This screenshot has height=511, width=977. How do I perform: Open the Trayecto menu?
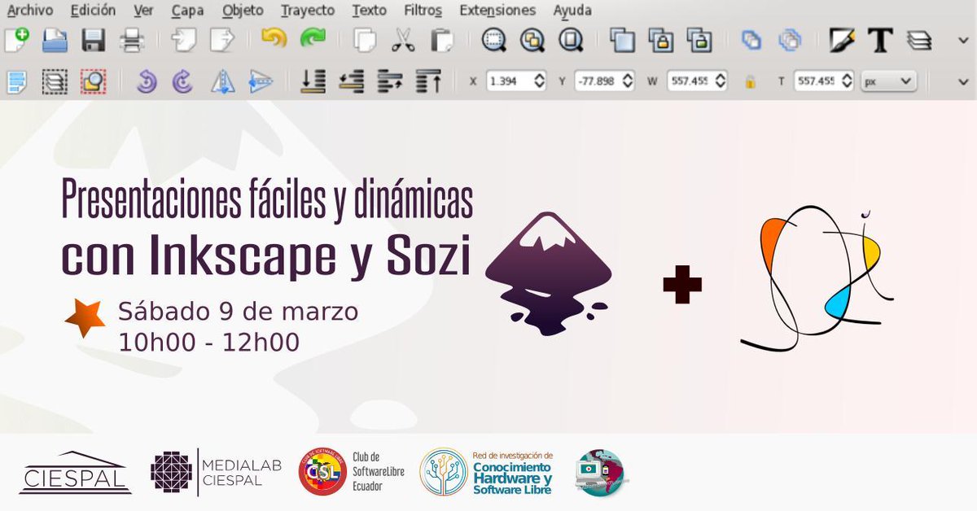tap(308, 11)
